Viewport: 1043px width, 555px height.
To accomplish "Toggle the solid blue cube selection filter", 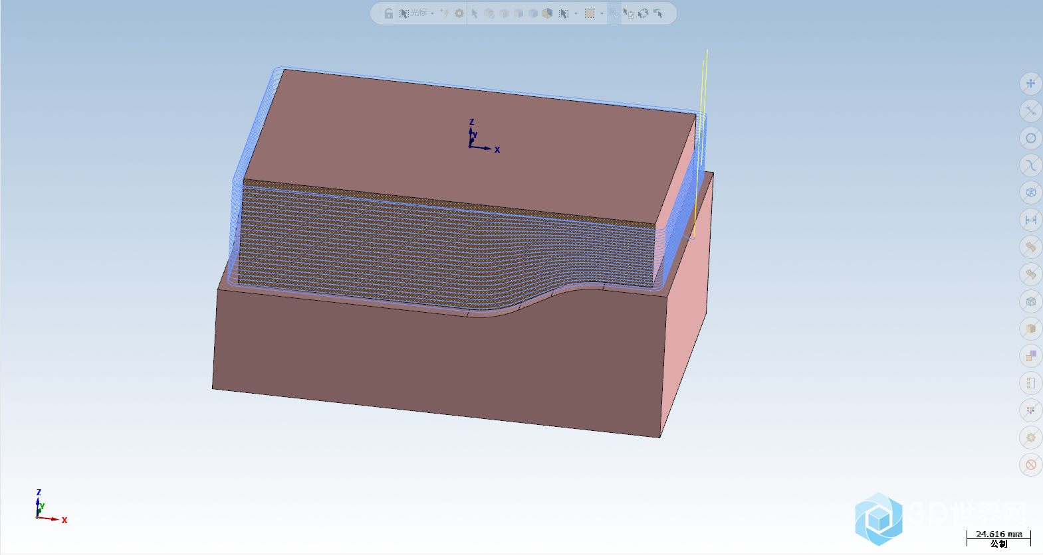I will pyautogui.click(x=533, y=13).
